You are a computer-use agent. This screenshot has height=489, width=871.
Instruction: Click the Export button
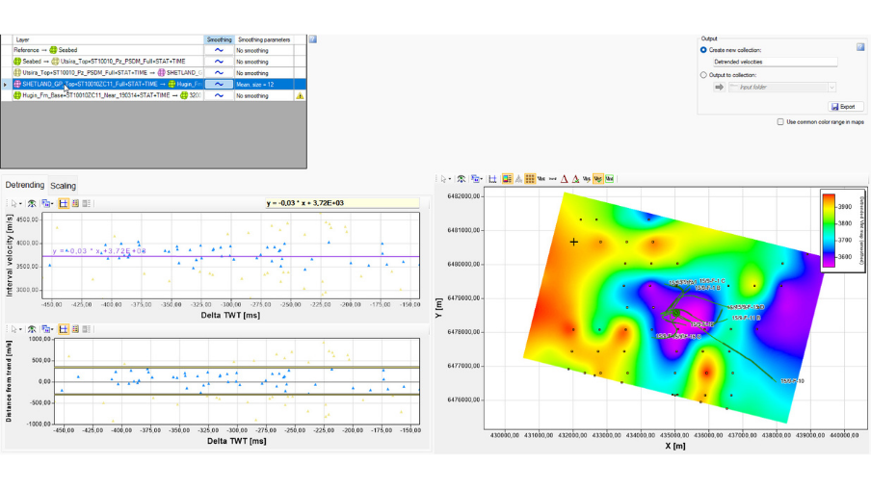pos(845,107)
